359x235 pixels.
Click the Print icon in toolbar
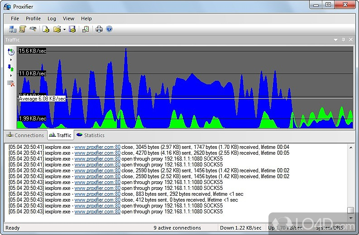99,29
